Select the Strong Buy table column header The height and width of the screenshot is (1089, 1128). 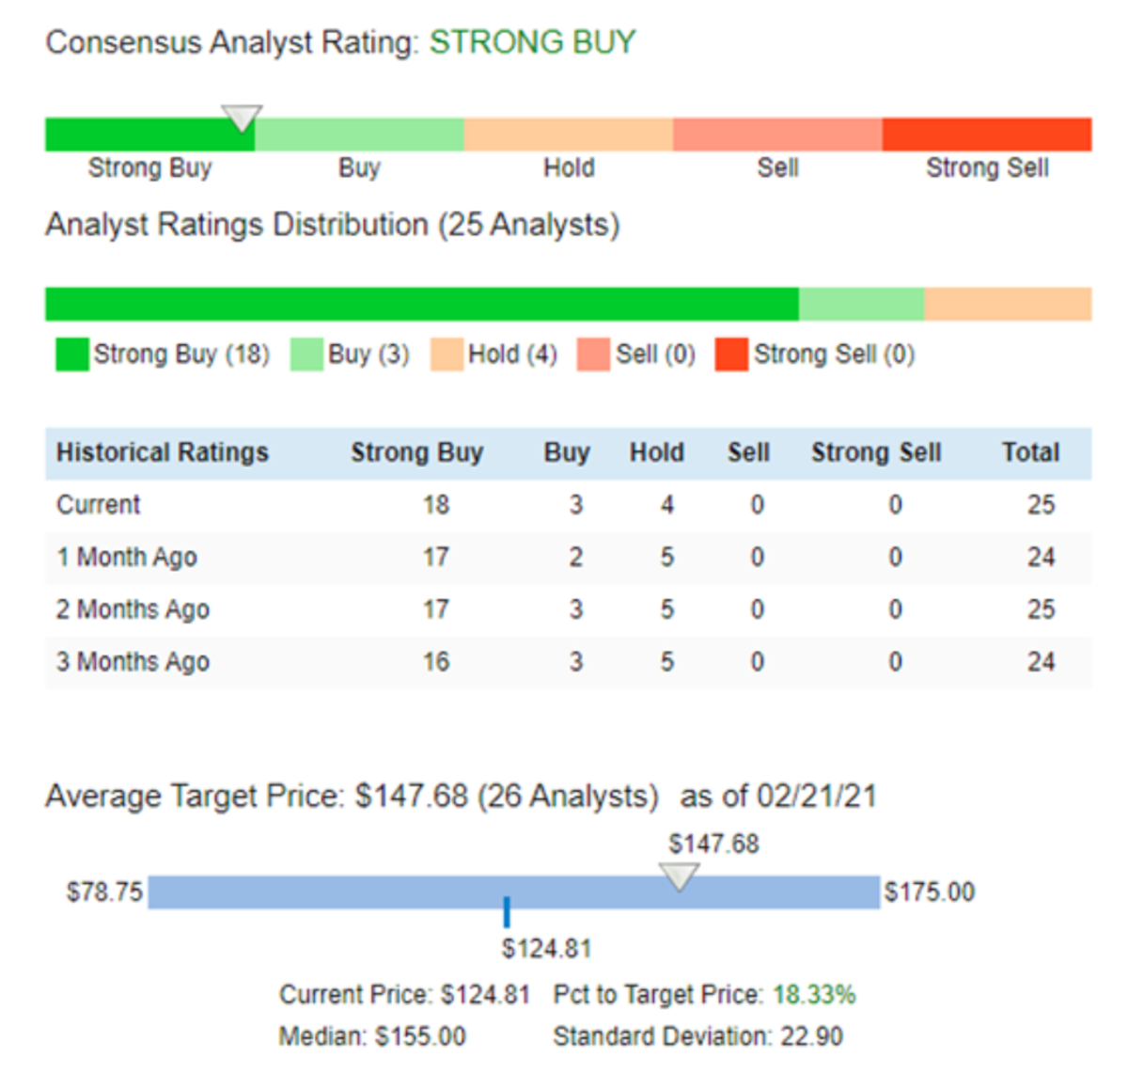pos(416,452)
